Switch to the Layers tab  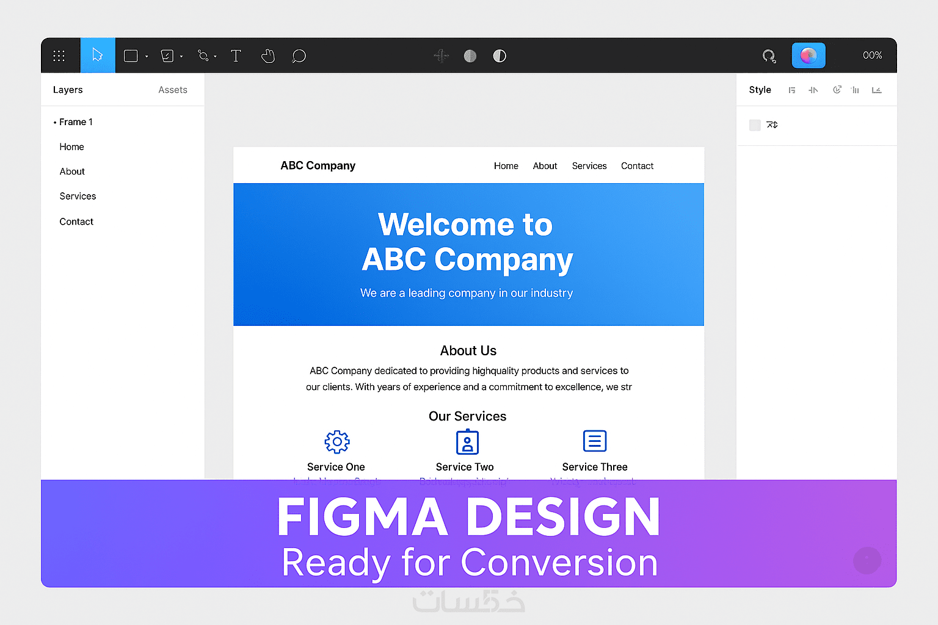(x=68, y=90)
